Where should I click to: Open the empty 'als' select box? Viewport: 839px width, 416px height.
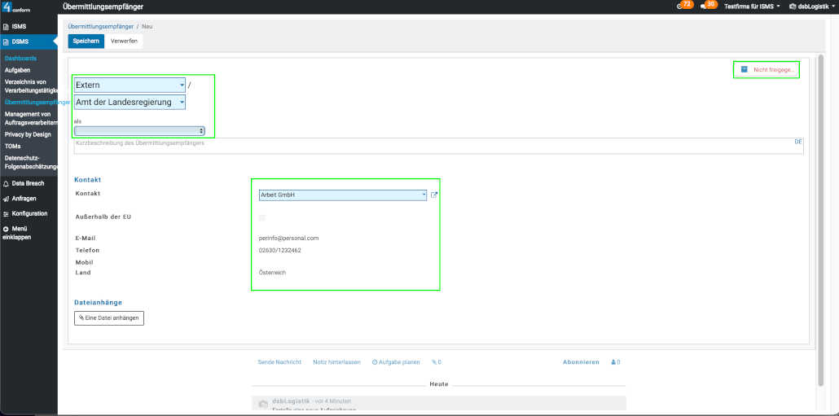pyautogui.click(x=139, y=130)
